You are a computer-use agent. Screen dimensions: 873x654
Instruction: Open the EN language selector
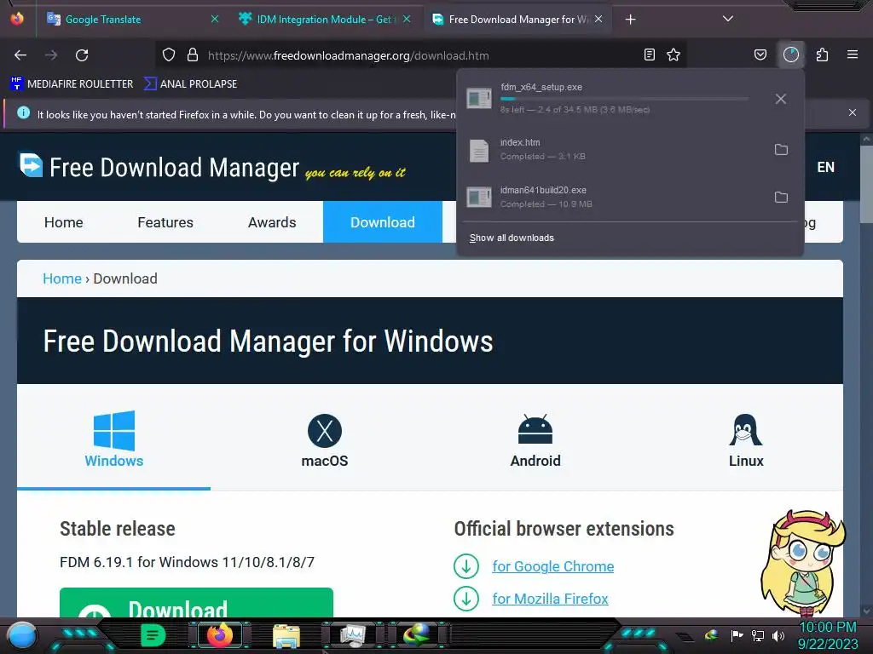coord(825,168)
